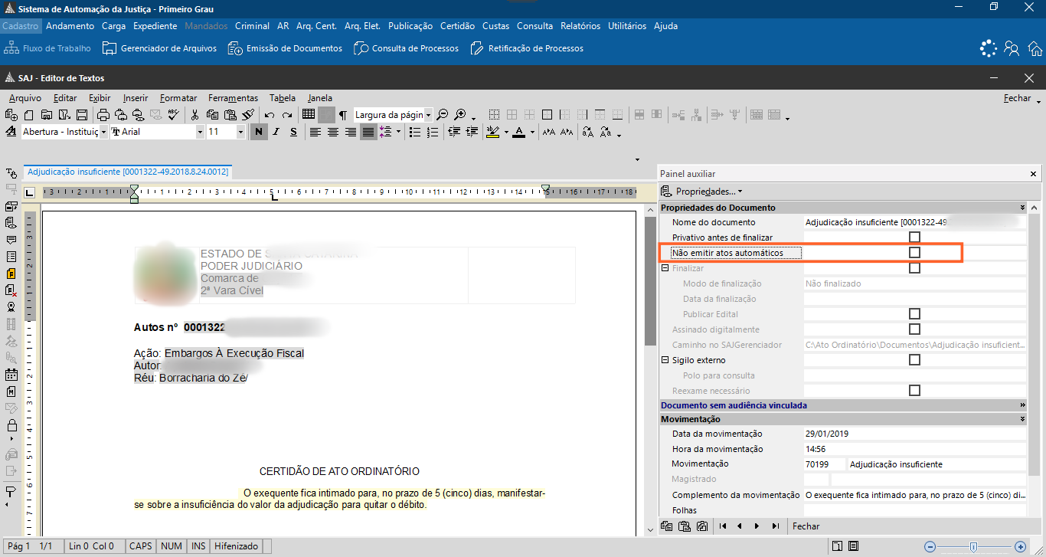Screen dimensions: 1046x557
Task: Open the Relatórios menu
Action: (580, 26)
